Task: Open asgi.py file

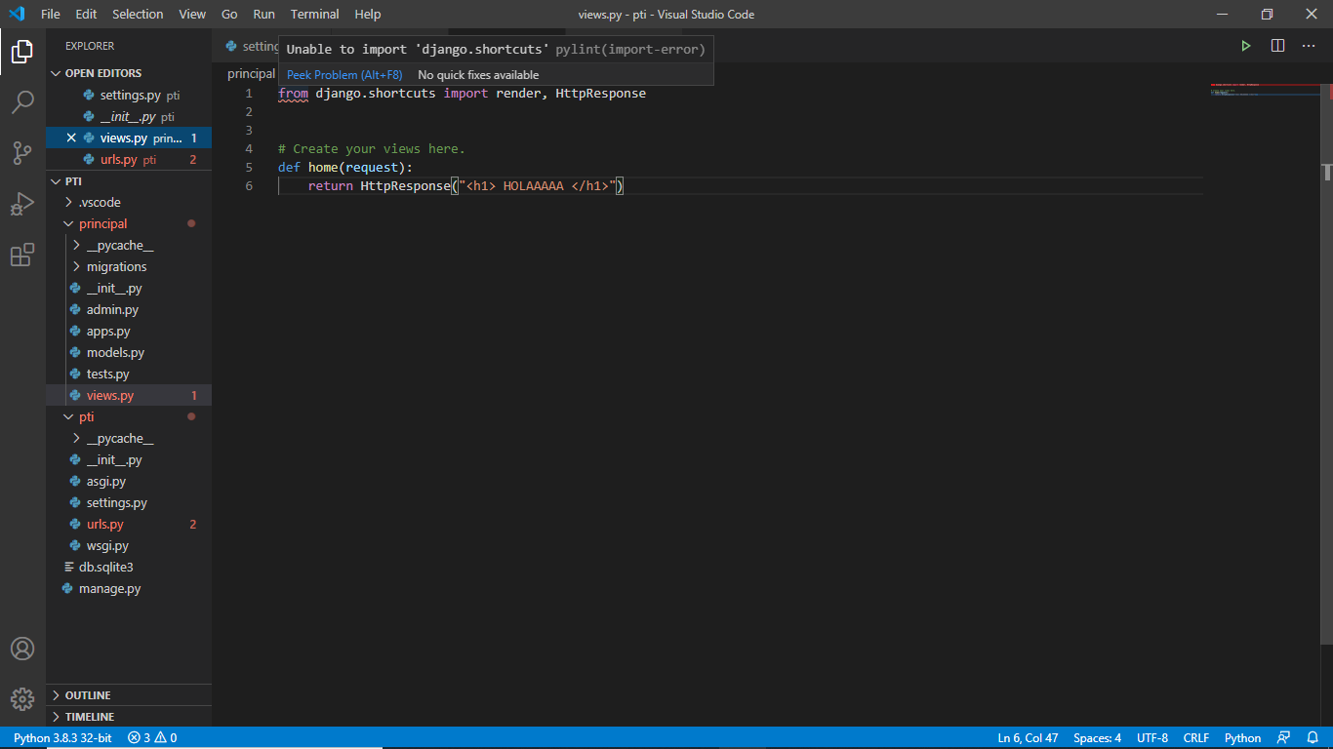Action: pyautogui.click(x=129, y=481)
